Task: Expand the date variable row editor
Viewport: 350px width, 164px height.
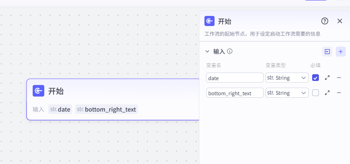Action: (x=327, y=78)
